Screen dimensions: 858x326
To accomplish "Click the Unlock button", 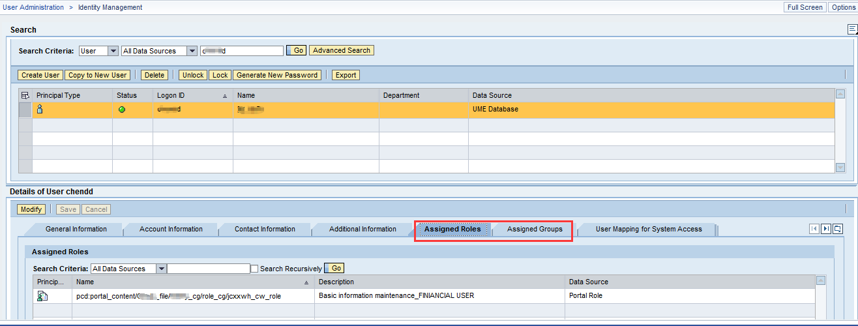I will pos(193,75).
